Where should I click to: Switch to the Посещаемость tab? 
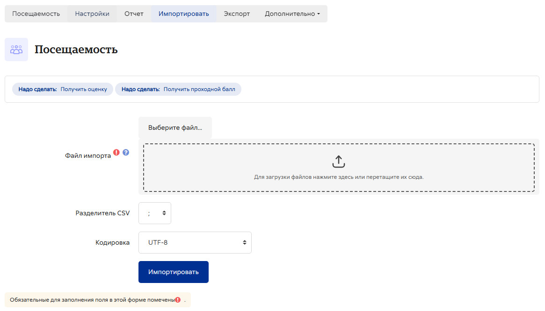pos(36,14)
